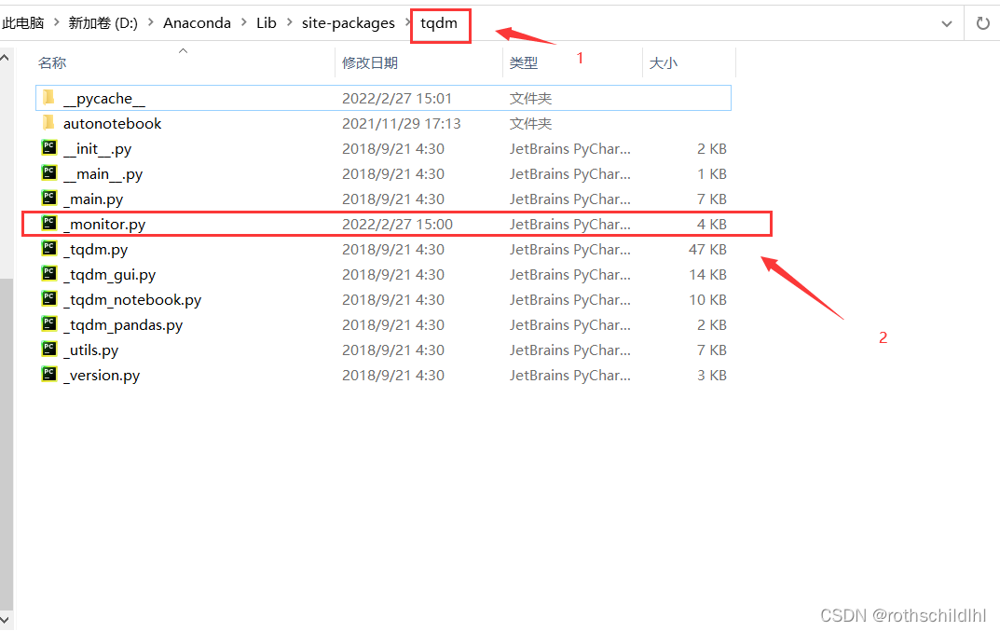Click the PyCharm icon of __main__.py

(49, 173)
